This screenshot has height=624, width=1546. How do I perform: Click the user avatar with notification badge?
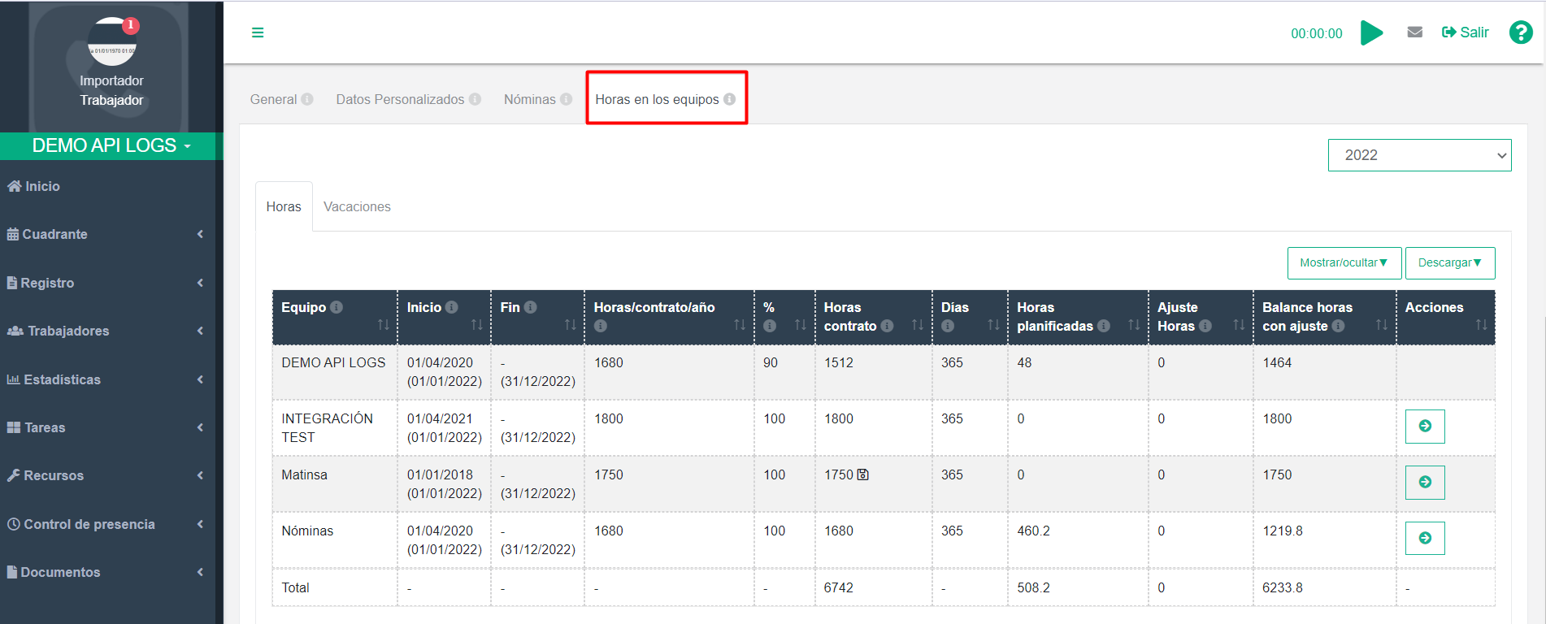pyautogui.click(x=112, y=42)
